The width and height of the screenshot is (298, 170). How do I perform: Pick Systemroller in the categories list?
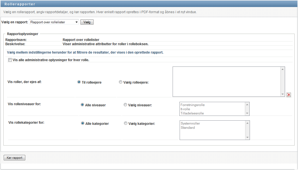click(190, 123)
